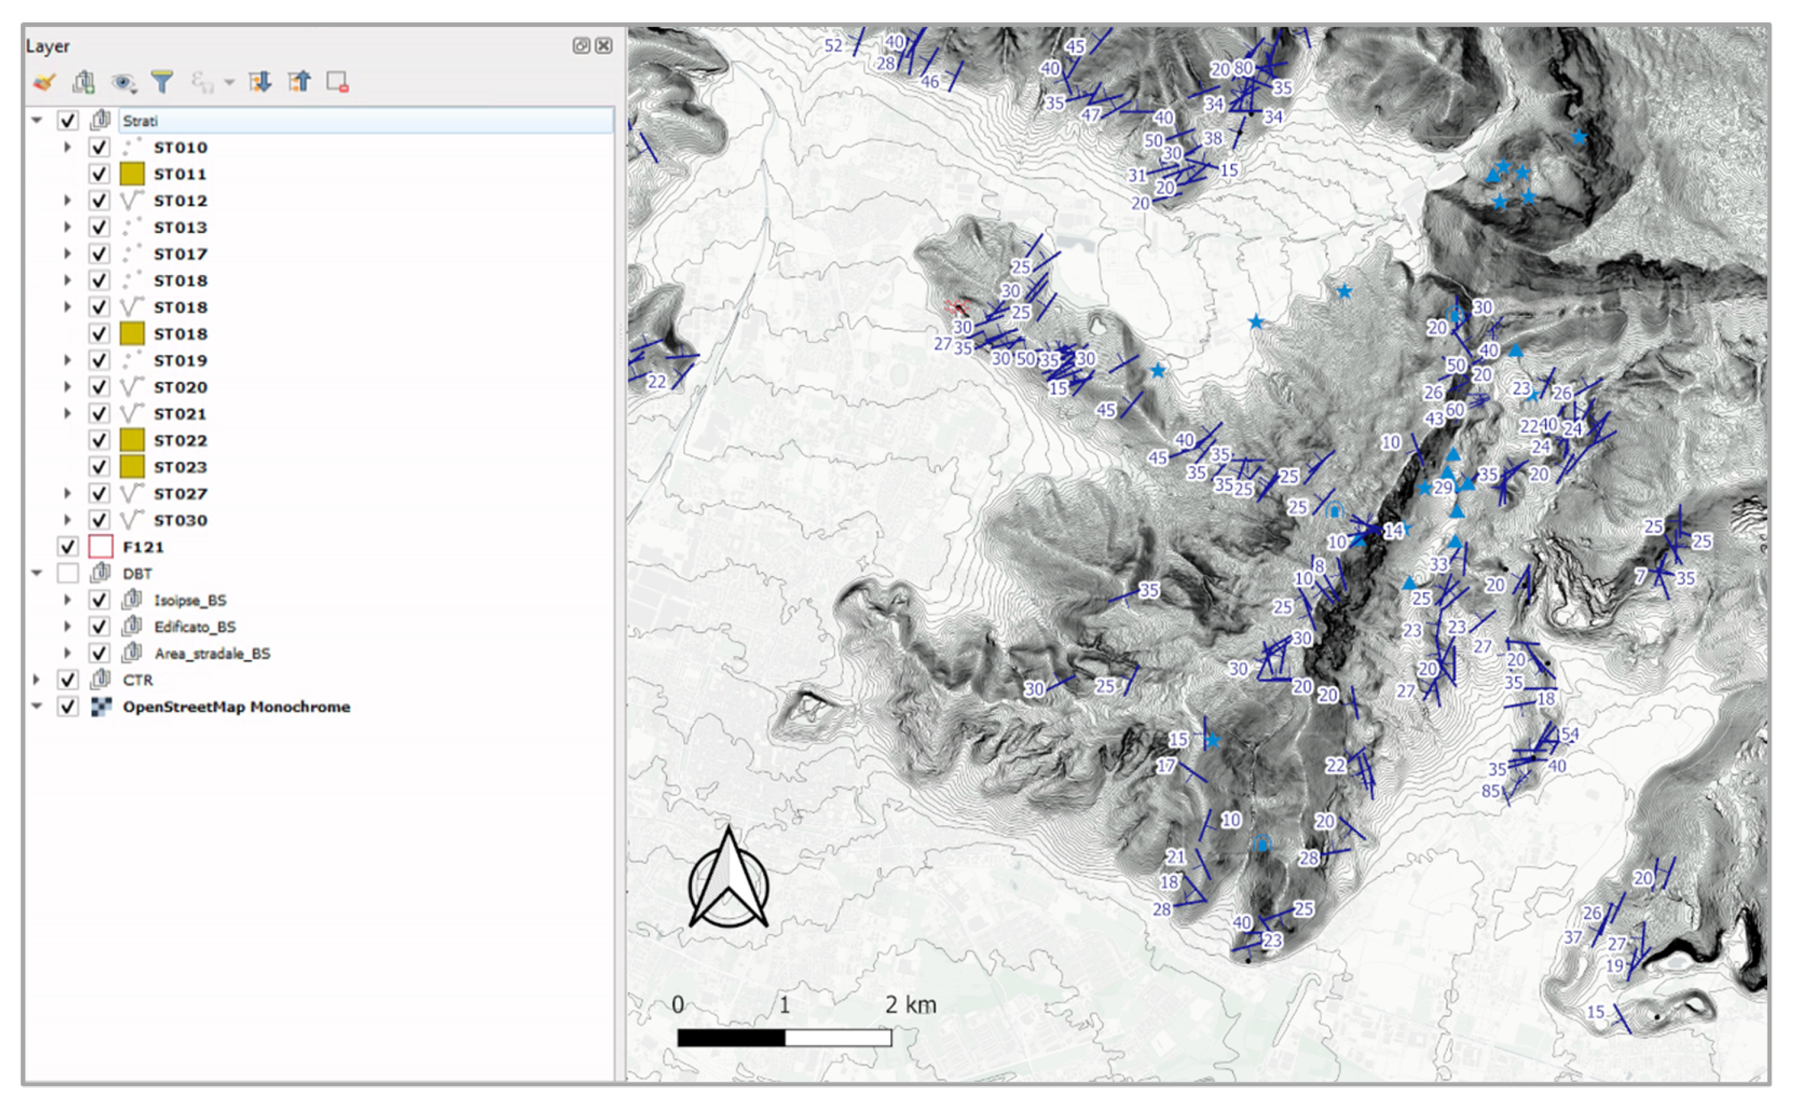
Task: Toggle the F121 layer checkbox
Action: click(x=68, y=547)
